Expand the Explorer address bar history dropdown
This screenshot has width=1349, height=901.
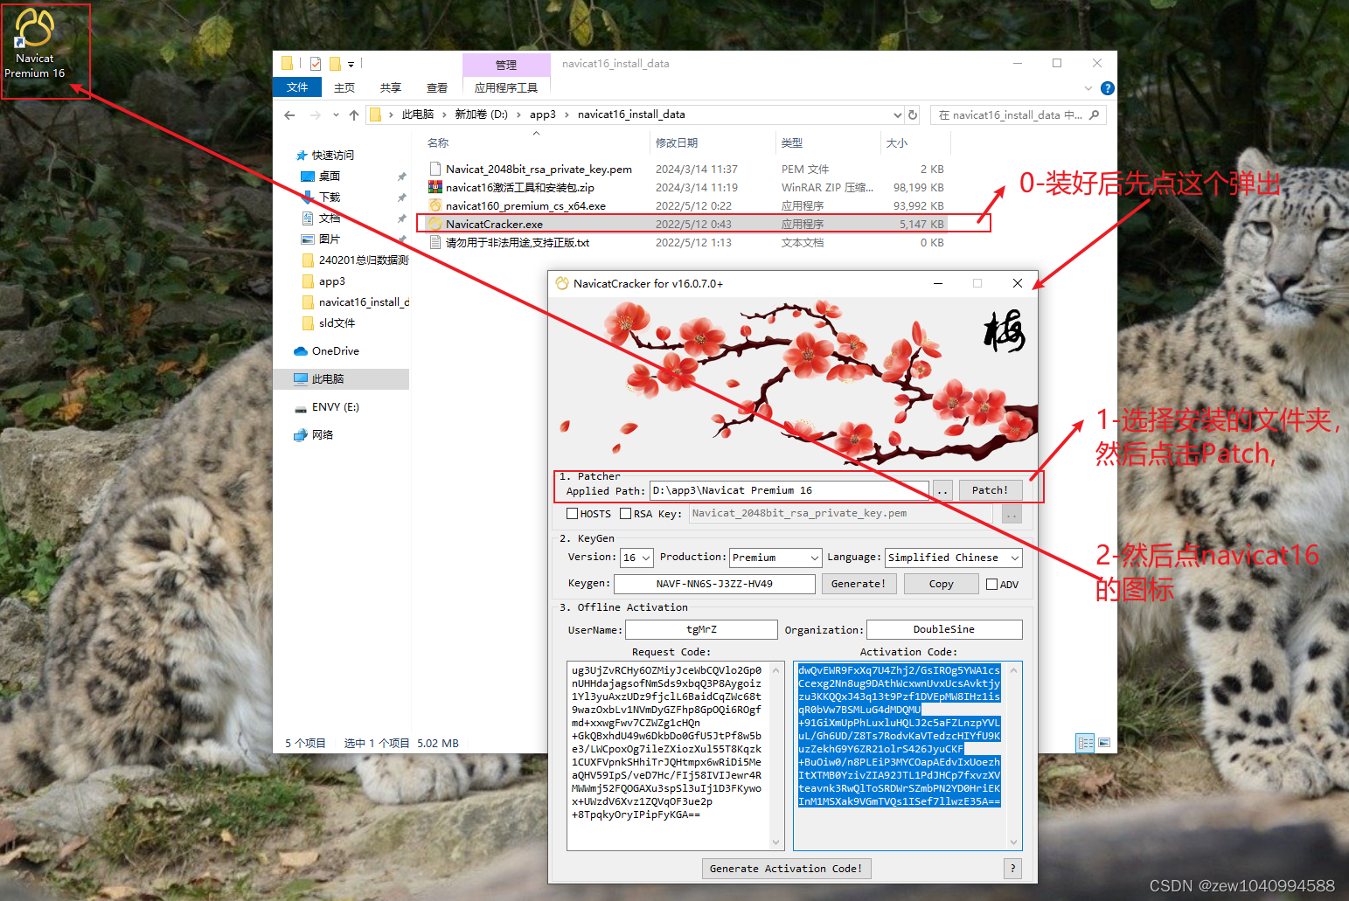(x=898, y=114)
